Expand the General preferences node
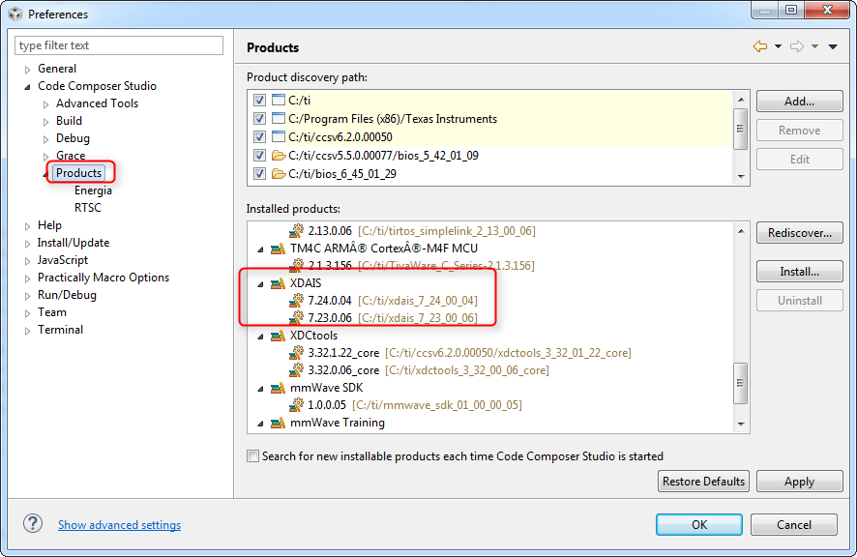The width and height of the screenshot is (857, 557). point(27,70)
